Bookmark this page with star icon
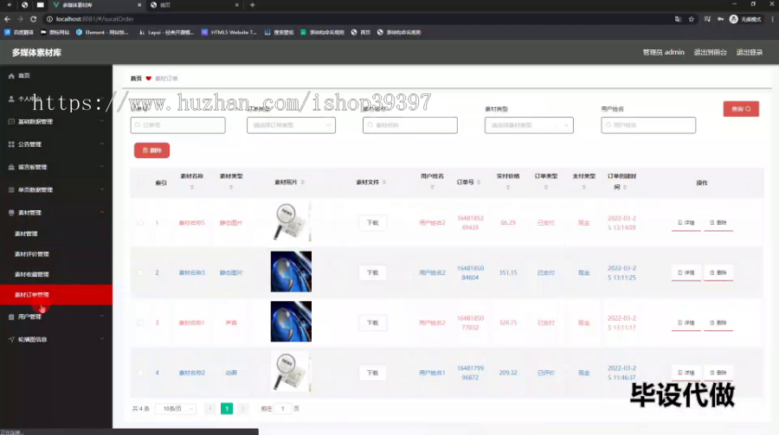Screen dimensions: 779x435 coord(691,19)
